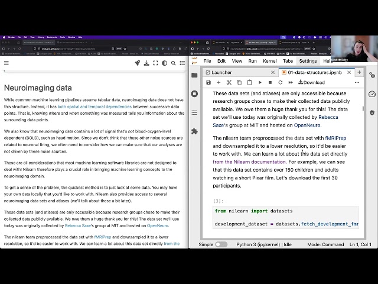Toggle the Simple mode switch
The image size is (378, 284).
[221, 244]
